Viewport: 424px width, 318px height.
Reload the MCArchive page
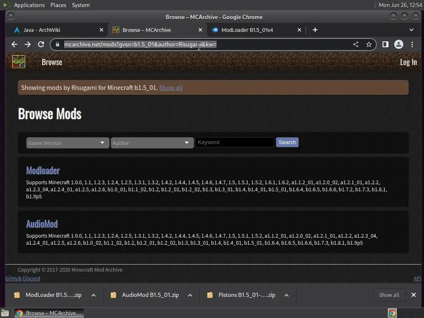(41, 44)
